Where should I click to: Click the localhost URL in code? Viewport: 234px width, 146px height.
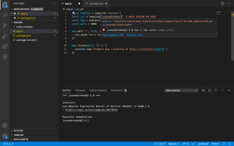147,49
